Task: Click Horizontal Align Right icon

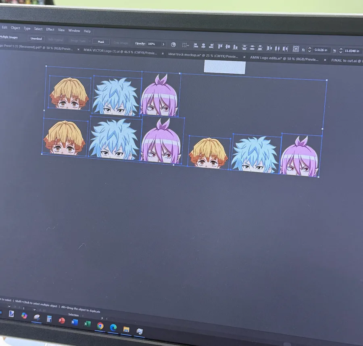Action: tap(211, 46)
